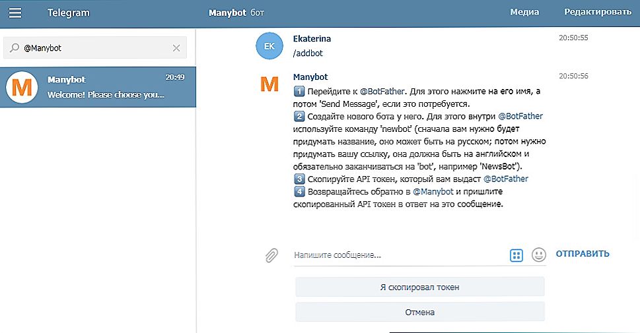Clear search with the X icon
Image resolution: width=640 pixels, height=333 pixels.
coord(176,48)
